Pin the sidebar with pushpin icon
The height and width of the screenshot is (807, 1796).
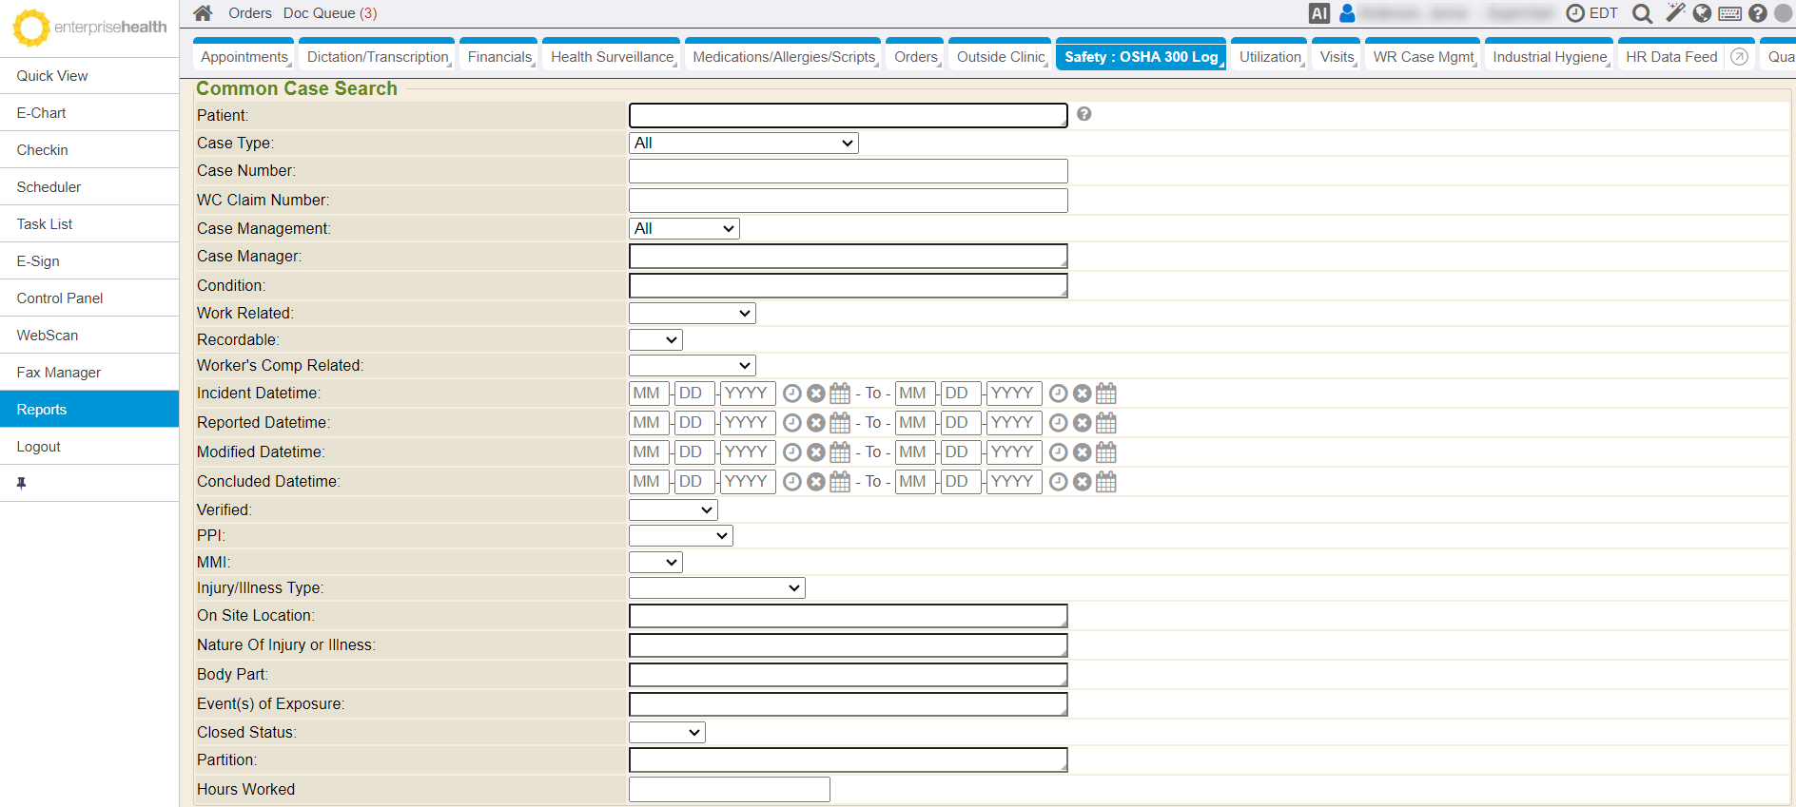point(21,483)
